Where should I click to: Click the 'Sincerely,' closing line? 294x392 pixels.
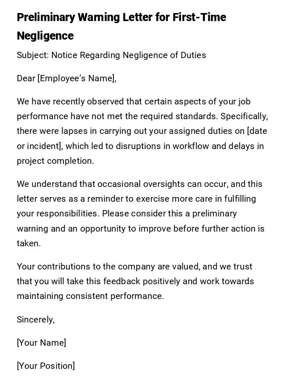click(x=36, y=320)
